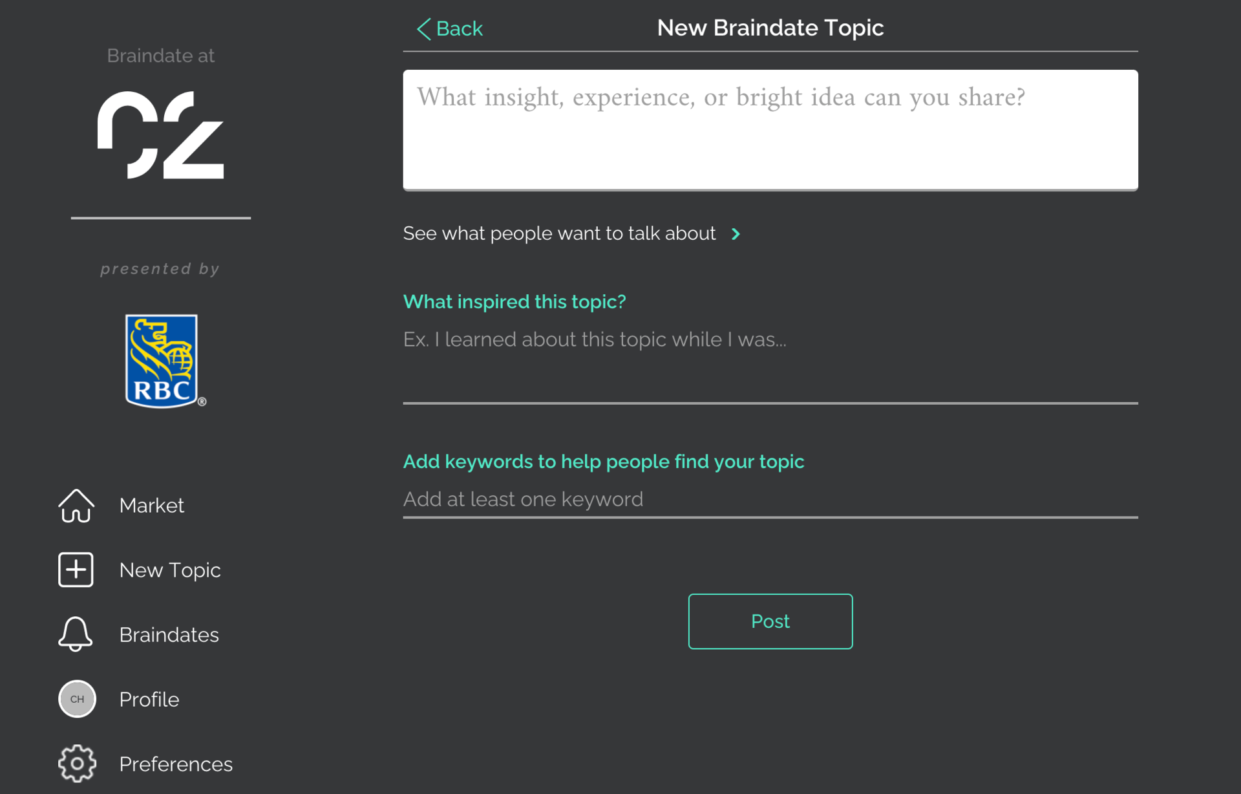Open the topic suggestions arrow

pos(736,234)
